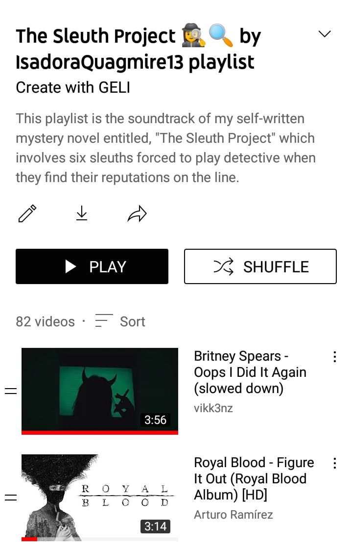Screen dimensions: 352x554
Task: Open three-dot menu for Britney Spears video
Action: (x=334, y=357)
